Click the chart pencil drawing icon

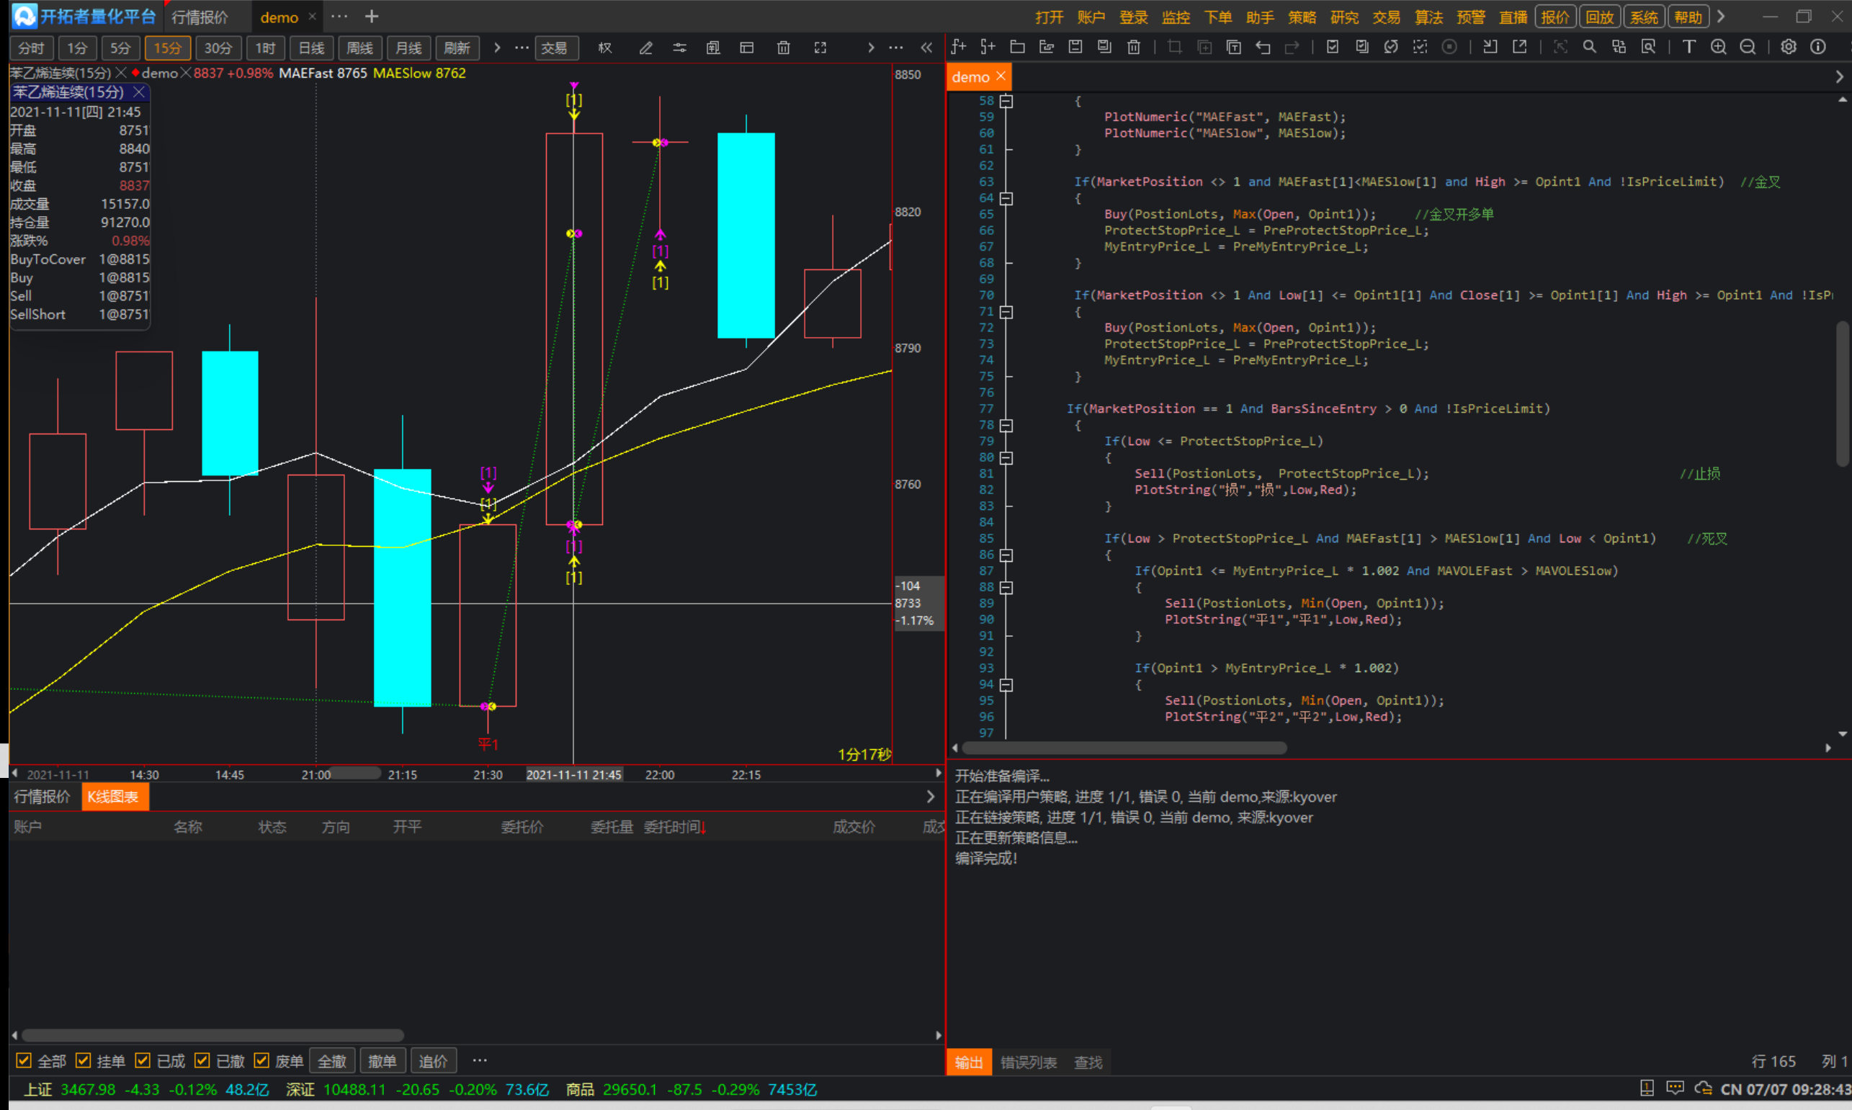coord(645,48)
